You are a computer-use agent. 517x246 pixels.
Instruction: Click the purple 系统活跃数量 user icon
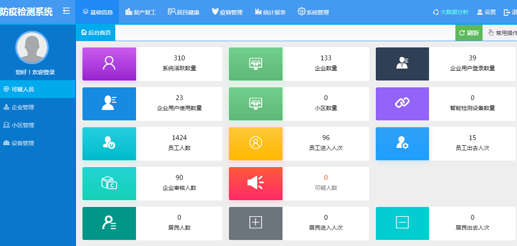click(x=109, y=63)
